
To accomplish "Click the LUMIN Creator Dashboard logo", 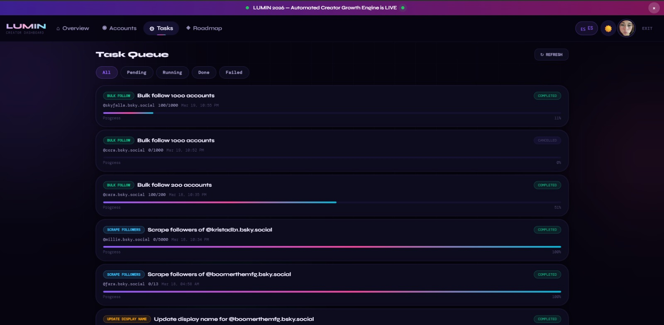I will click(26, 28).
